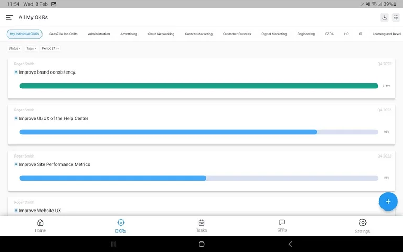Viewport: 403px width, 252px height.
Task: Click progress bar of Help Center objective
Action: [x=199, y=132]
